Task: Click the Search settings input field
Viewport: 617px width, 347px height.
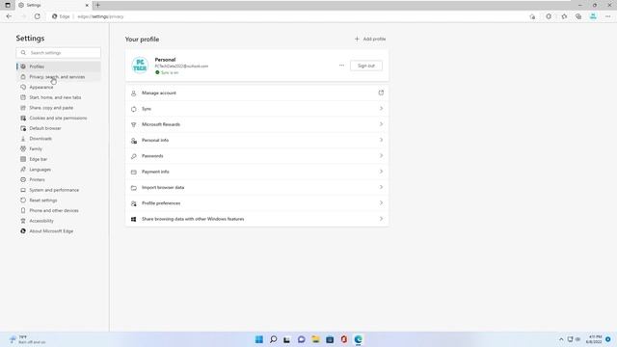Action: pos(58,52)
